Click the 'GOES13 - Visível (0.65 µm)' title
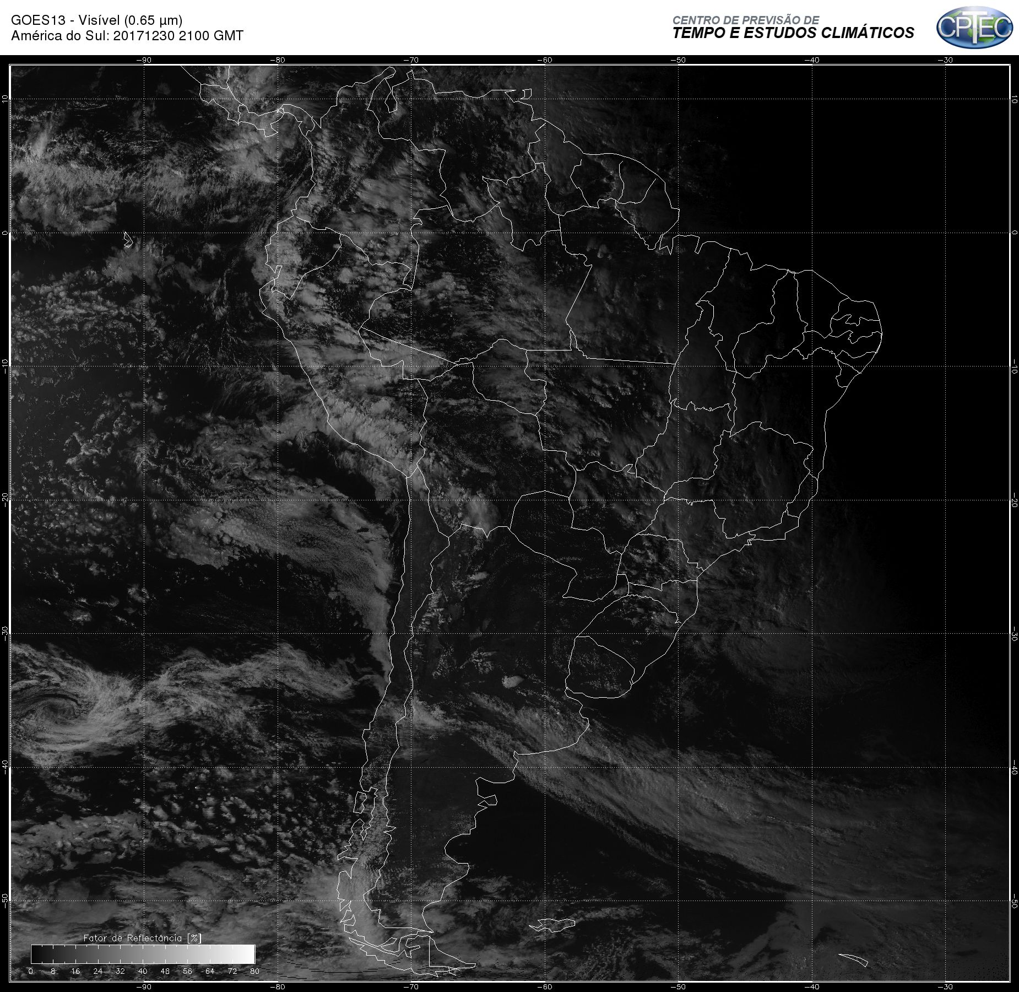The height and width of the screenshot is (992, 1019). click(97, 20)
